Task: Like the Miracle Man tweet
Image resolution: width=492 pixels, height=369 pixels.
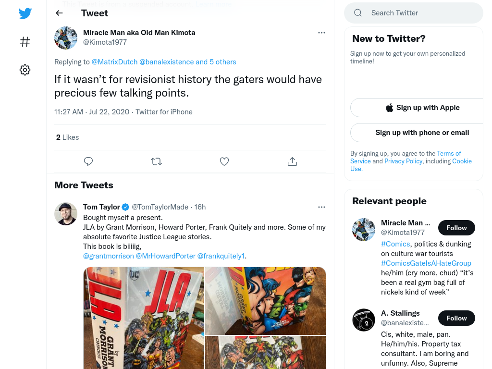Action: (x=224, y=161)
